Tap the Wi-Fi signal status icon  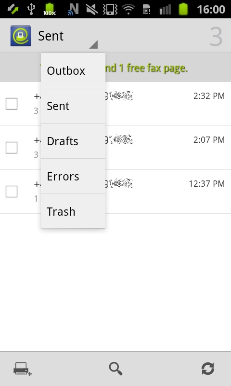pos(128,9)
